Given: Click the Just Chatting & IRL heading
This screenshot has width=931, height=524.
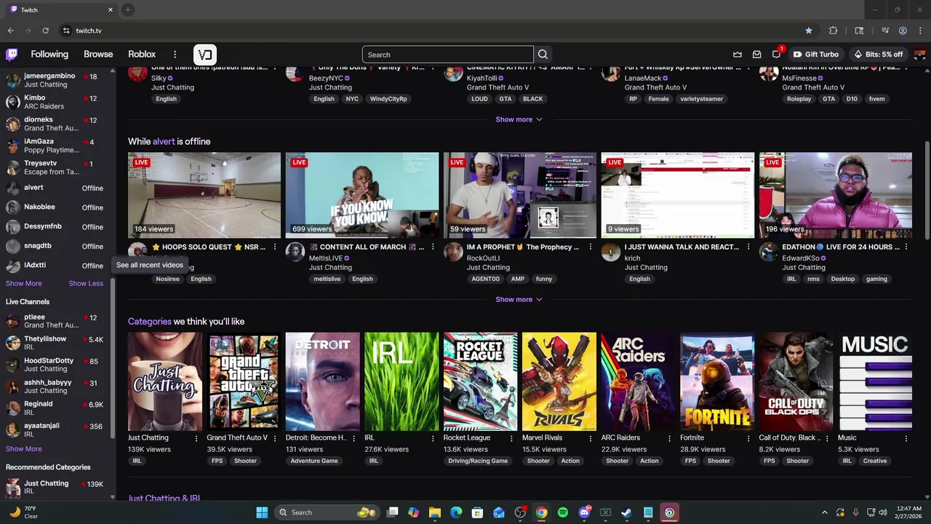Looking at the screenshot, I should (164, 499).
